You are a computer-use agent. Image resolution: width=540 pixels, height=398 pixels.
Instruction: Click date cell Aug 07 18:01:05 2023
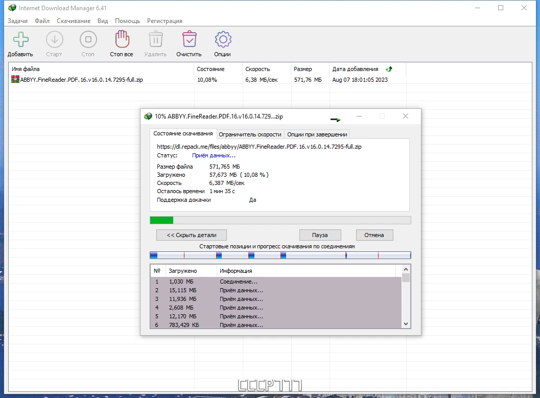360,80
